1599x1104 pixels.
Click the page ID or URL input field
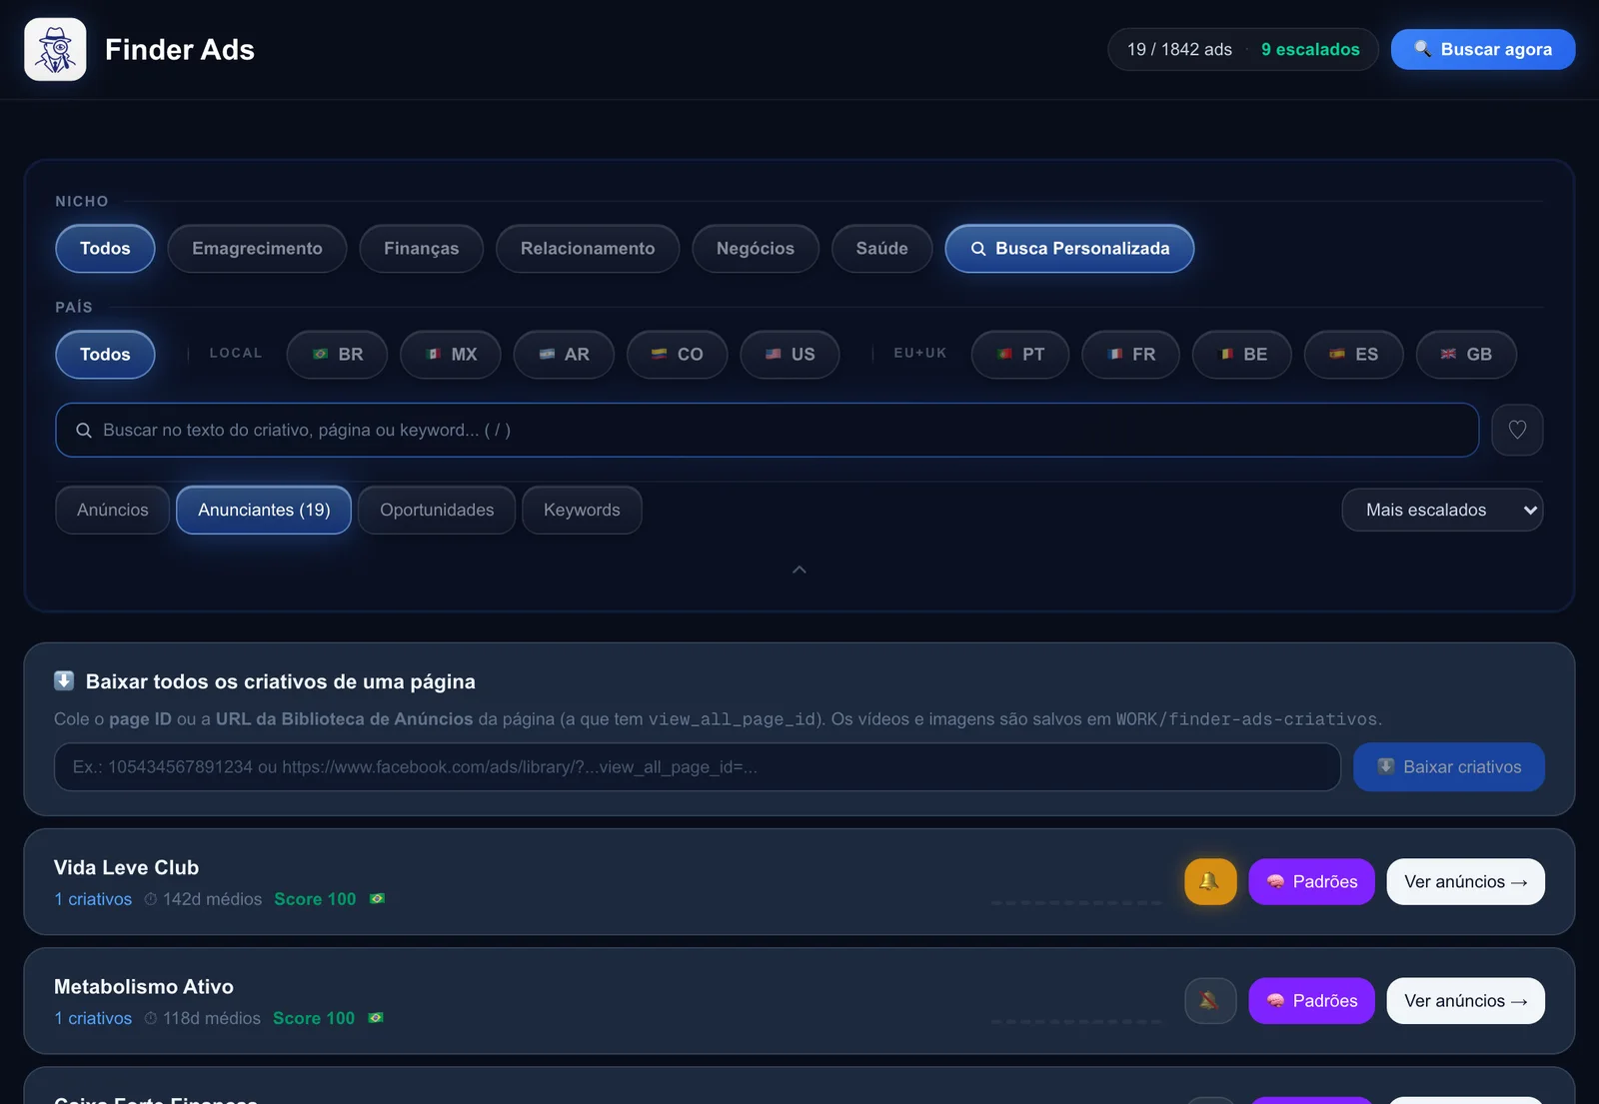tap(697, 766)
